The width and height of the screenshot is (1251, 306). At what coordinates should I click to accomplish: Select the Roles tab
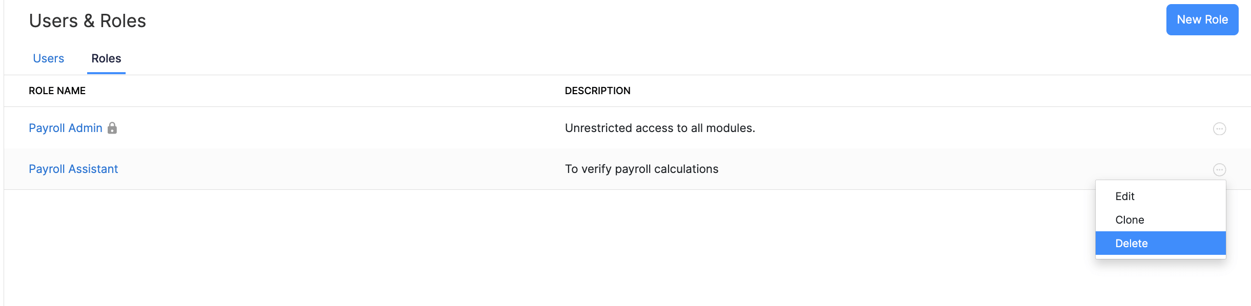(106, 58)
